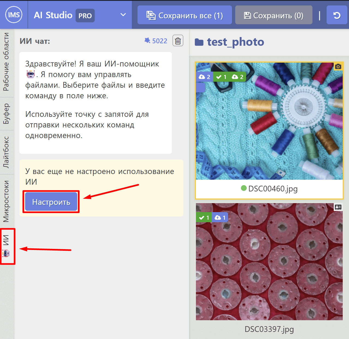This screenshot has width=349, height=339.
Task: Click the ID card icon on DSC03397.jpg thumbnail
Action: point(338,207)
